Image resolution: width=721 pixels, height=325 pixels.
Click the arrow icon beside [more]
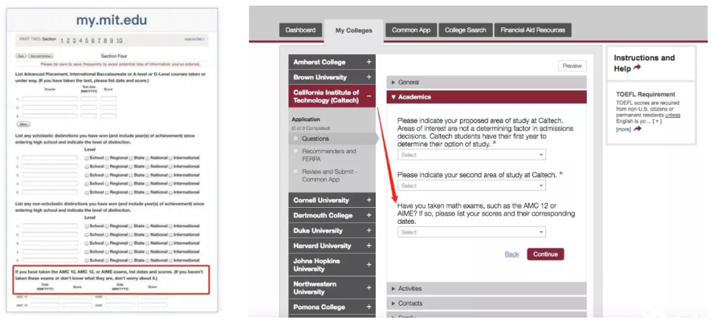[637, 129]
